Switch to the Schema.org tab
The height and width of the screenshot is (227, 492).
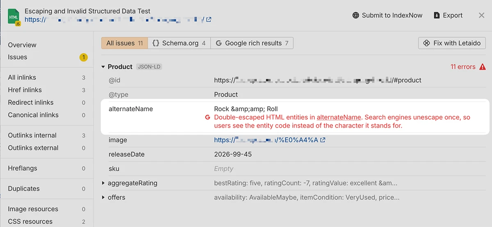(x=179, y=43)
